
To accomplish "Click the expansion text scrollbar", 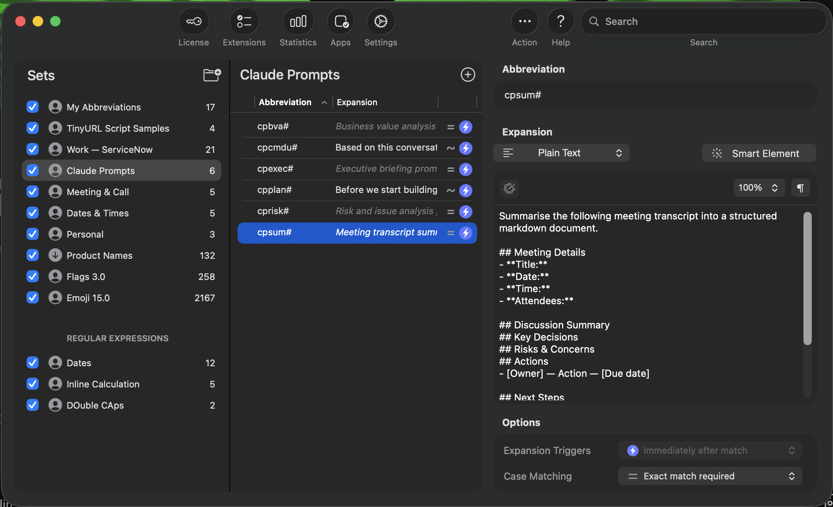I will (x=808, y=278).
